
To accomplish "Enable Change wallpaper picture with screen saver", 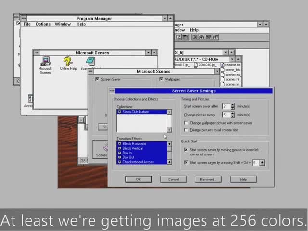I will 186,123.
